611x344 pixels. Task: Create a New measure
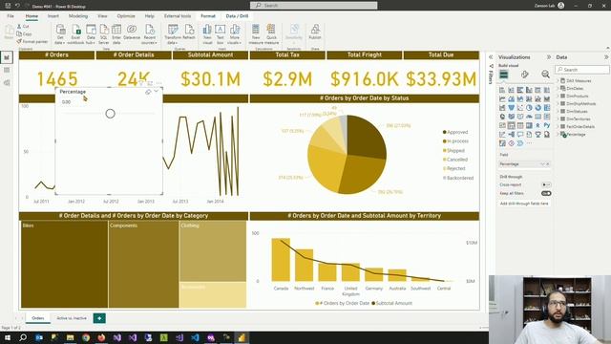click(256, 34)
